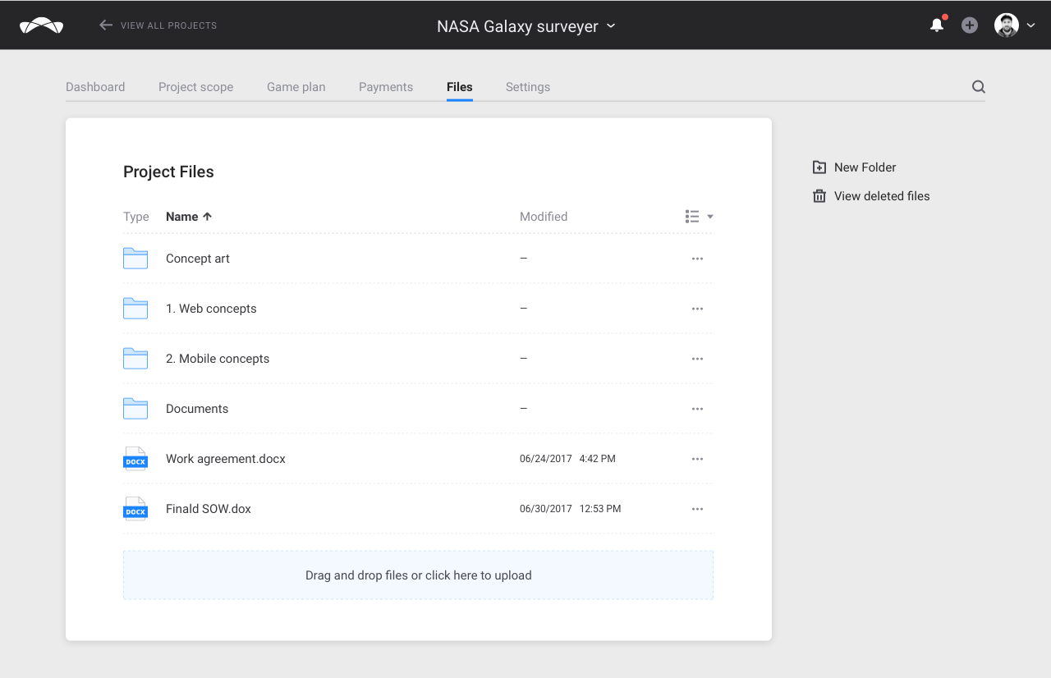Click the user avatar photo
Viewport: 1051px width, 678px height.
pos(1007,25)
